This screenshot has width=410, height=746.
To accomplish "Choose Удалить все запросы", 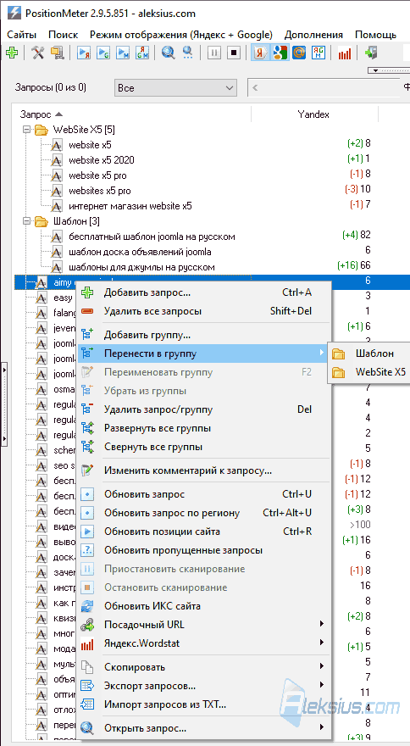I will pos(204,311).
